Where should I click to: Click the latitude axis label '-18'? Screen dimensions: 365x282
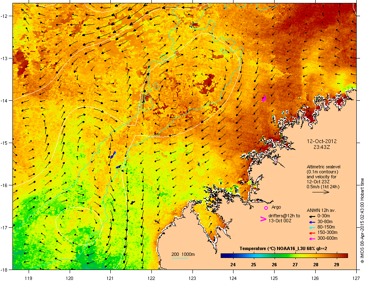[x=4, y=270]
